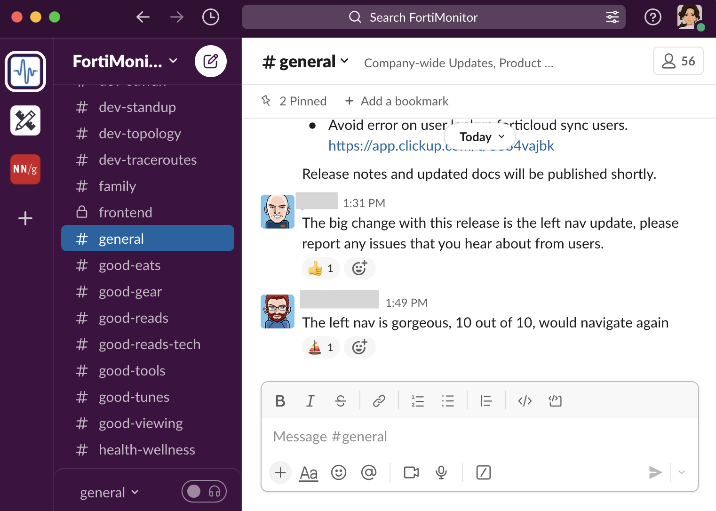This screenshot has width=716, height=511.
Task: Toggle bold formatting in composer
Action: [x=280, y=401]
